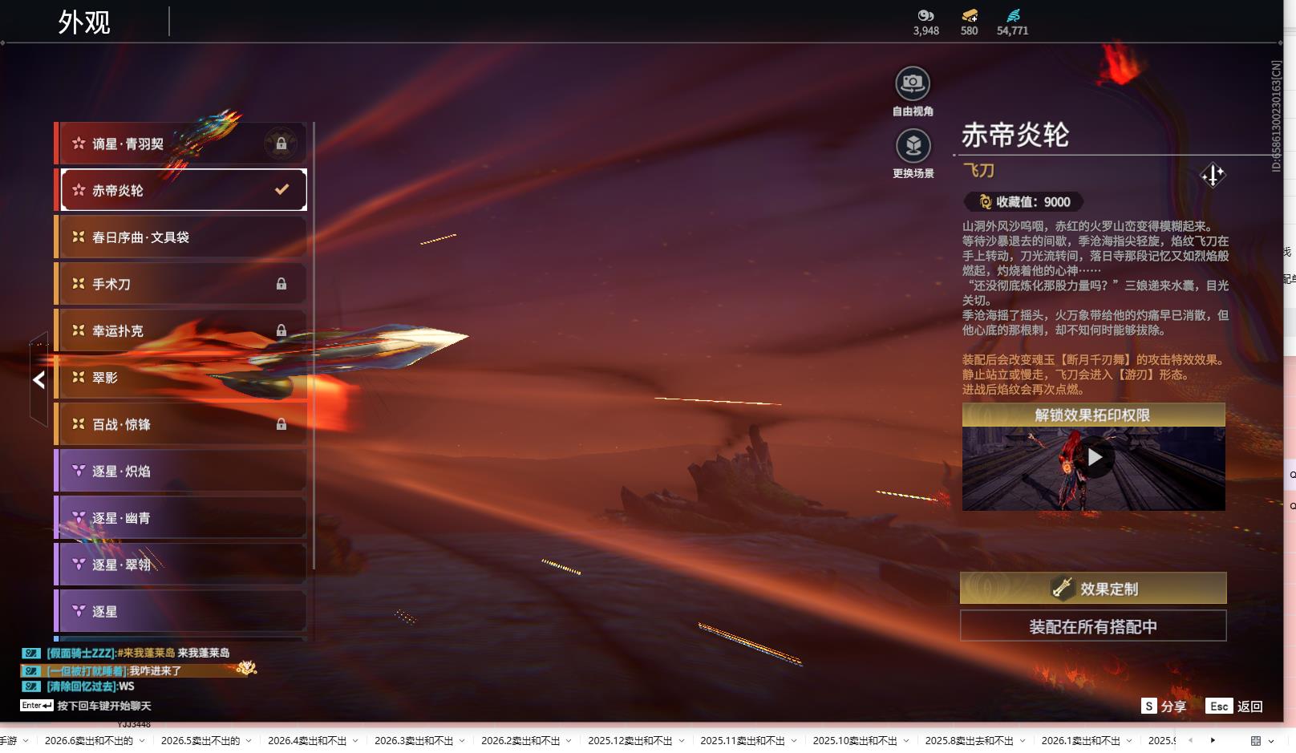
Task: Click 装配在所有搭配中 button
Action: [x=1093, y=626]
